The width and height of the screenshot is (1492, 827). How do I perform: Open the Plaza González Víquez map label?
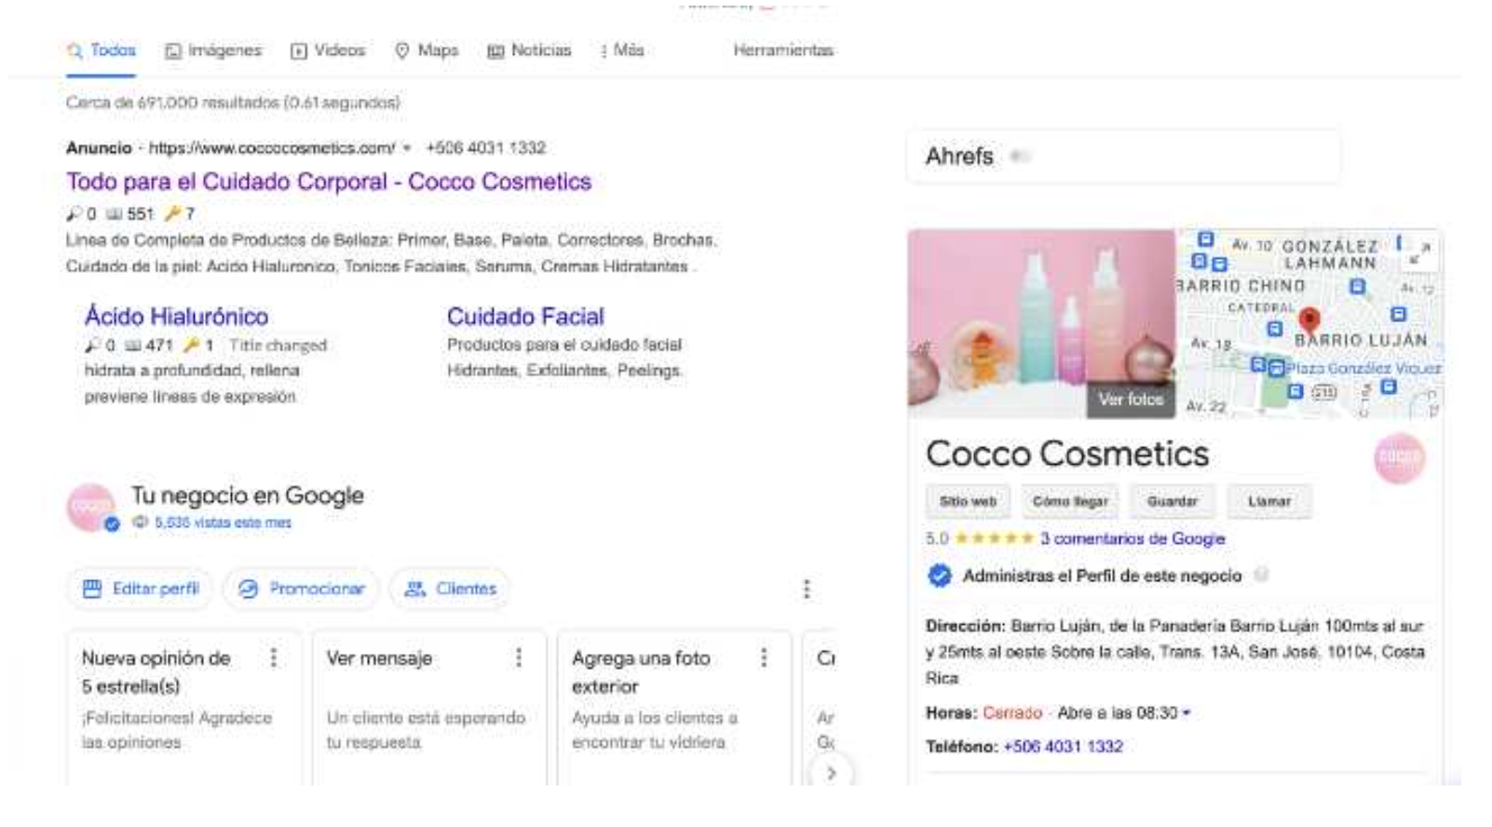pyautogui.click(x=1363, y=369)
